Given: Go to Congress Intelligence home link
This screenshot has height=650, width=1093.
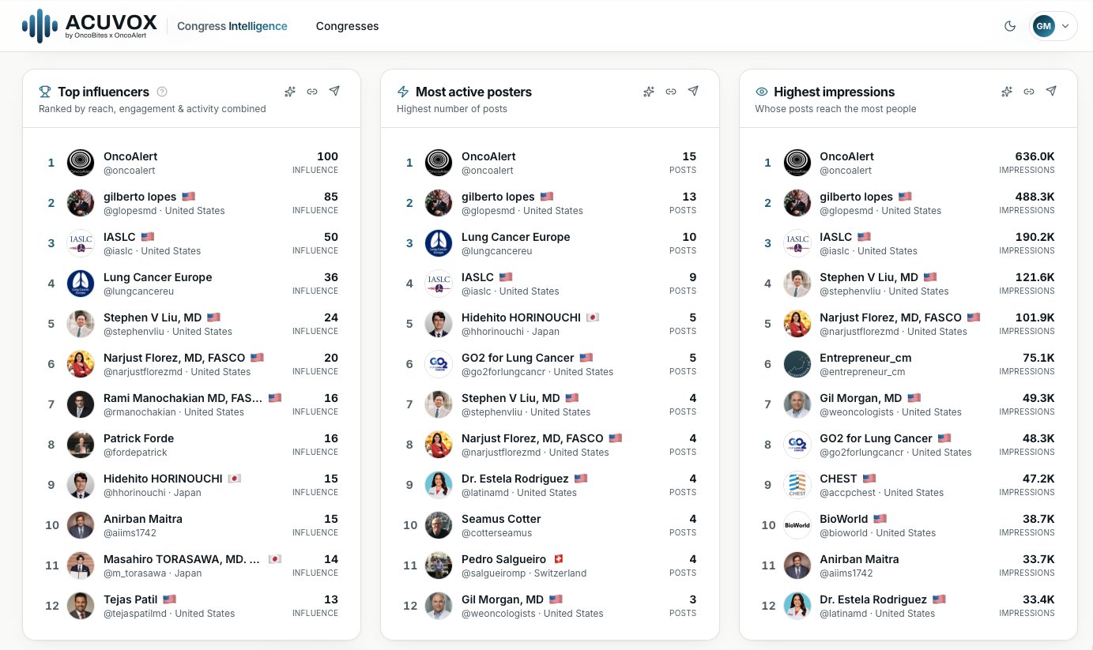Looking at the screenshot, I should [x=232, y=26].
